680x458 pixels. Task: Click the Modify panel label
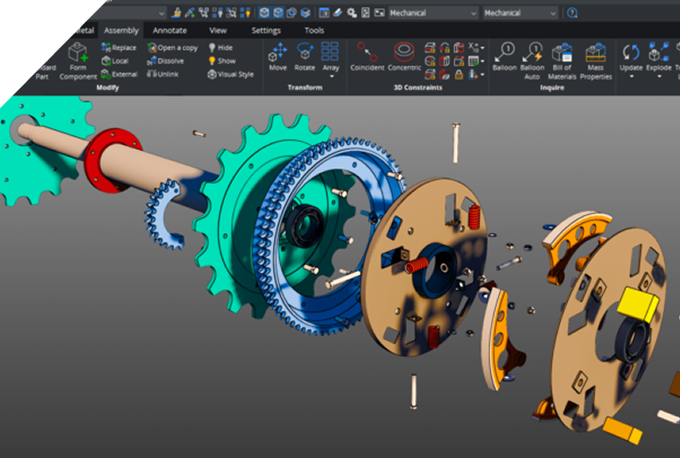(107, 88)
